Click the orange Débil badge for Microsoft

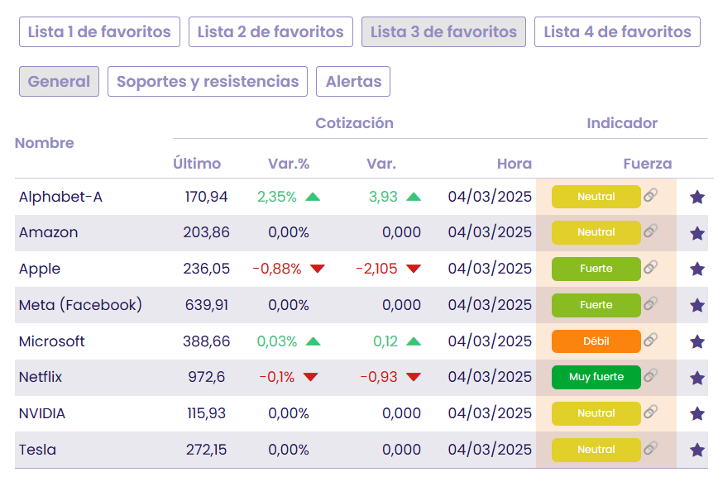pos(596,341)
